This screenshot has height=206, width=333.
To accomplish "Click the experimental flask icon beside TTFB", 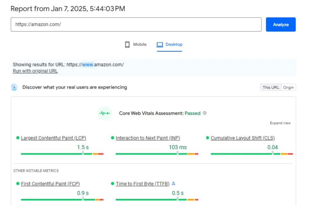I will pos(173,183).
